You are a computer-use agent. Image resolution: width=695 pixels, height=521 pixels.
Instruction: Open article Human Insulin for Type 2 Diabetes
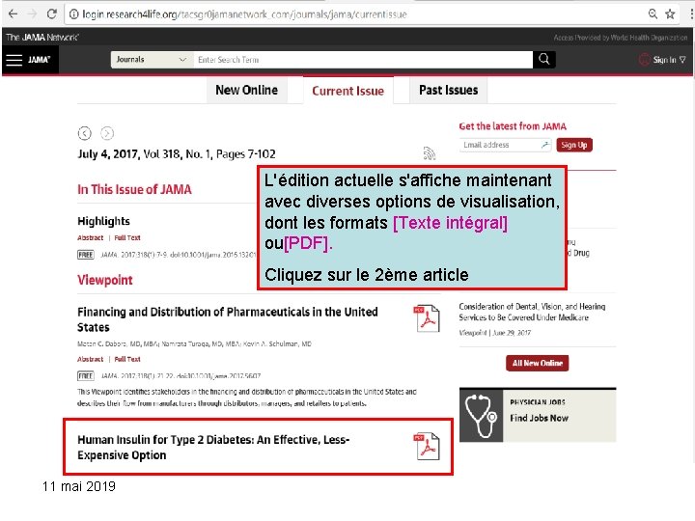213,447
